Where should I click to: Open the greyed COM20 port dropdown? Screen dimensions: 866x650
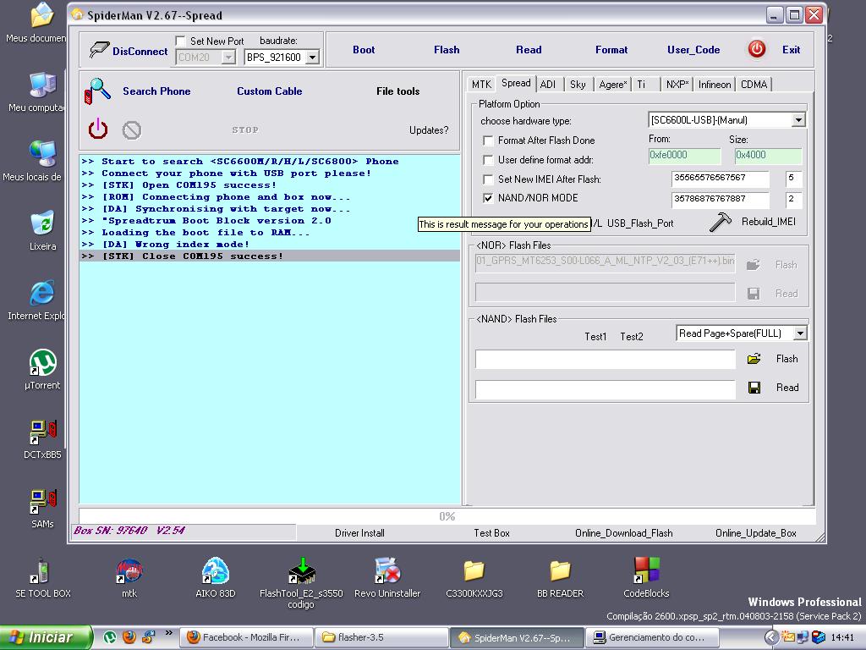click(228, 57)
